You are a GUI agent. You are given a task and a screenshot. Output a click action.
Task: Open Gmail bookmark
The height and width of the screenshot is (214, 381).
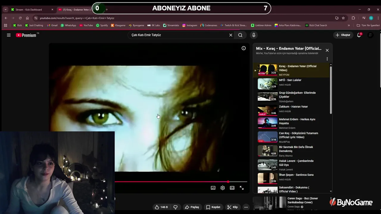click(52, 25)
